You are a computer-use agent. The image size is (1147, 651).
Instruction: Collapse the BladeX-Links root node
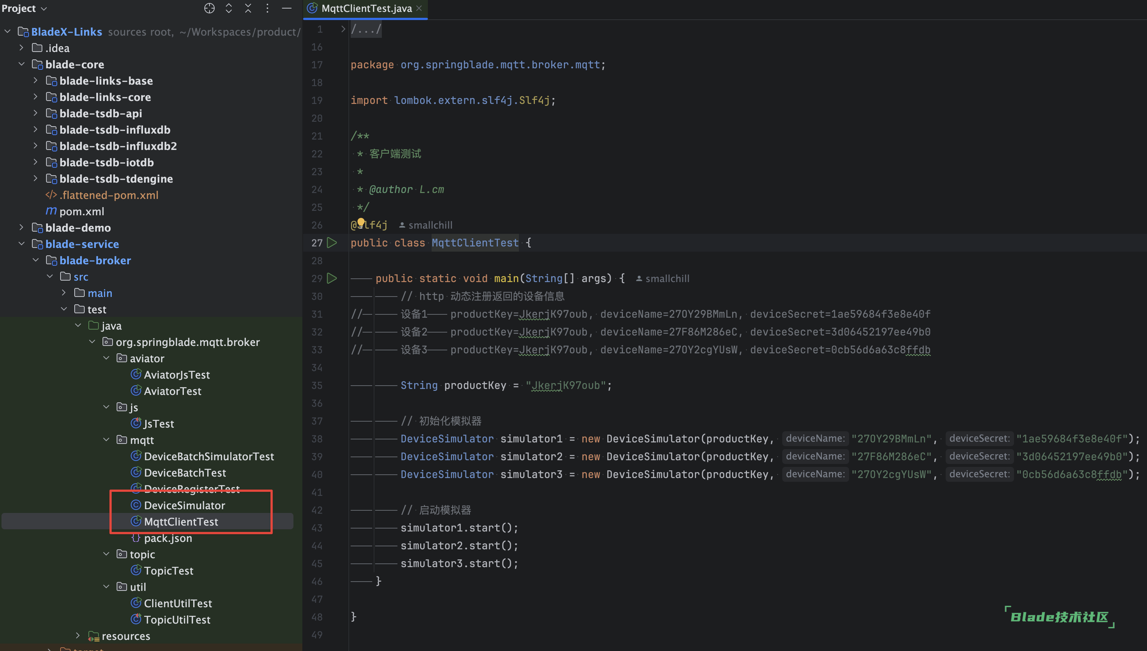point(7,32)
